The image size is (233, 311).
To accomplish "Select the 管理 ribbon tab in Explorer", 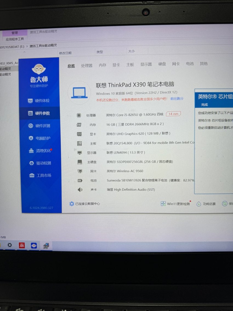I will click(x=15, y=33).
